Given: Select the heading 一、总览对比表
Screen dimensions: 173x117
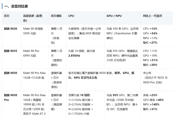Looking at the screenshot, I should pos(16,6).
